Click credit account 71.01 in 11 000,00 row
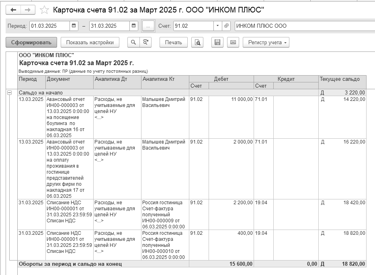The height and width of the screenshot is (275, 375). [x=261, y=99]
